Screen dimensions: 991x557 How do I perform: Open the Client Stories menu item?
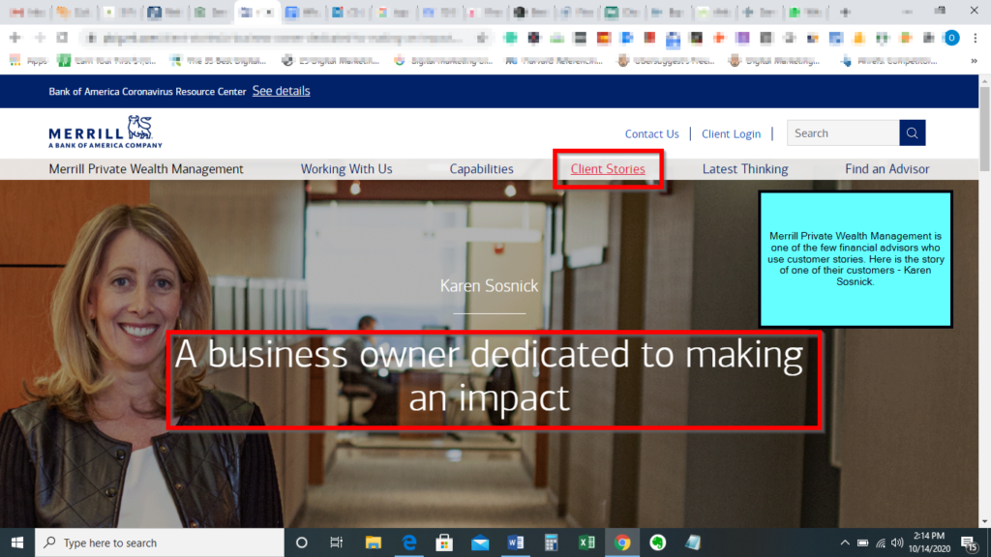[608, 169]
